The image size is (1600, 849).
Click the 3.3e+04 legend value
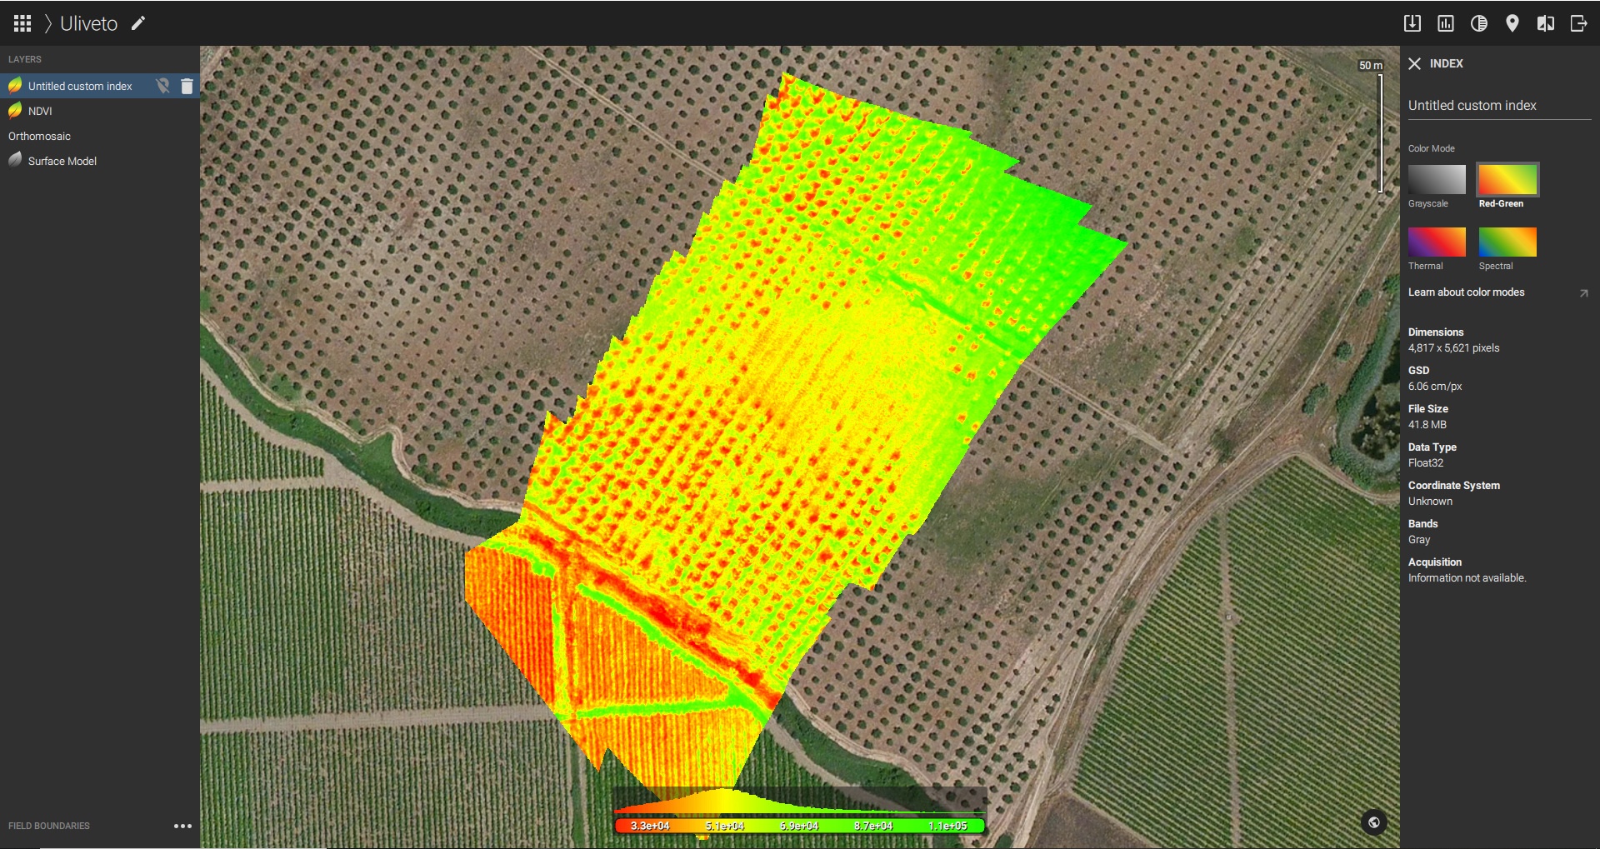click(x=650, y=826)
